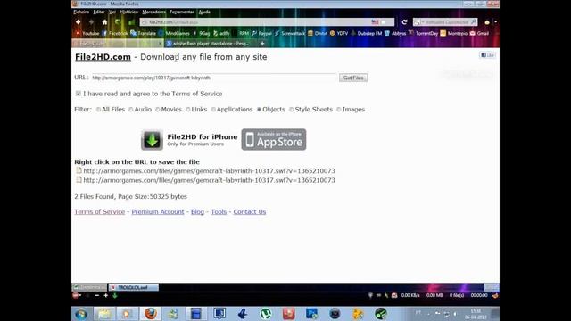Open the search engine dropdown in the search box
571x321 pixels.
(x=418, y=22)
